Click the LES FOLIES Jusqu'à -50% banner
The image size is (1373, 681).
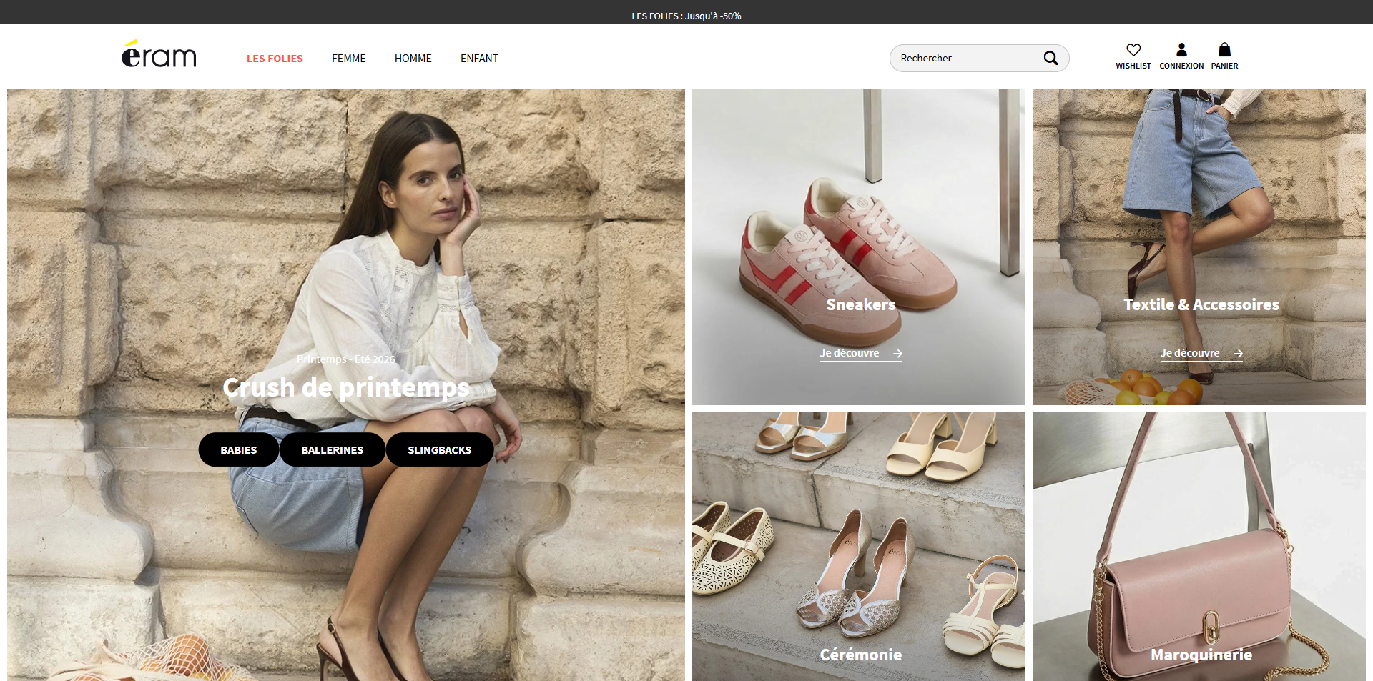click(686, 16)
